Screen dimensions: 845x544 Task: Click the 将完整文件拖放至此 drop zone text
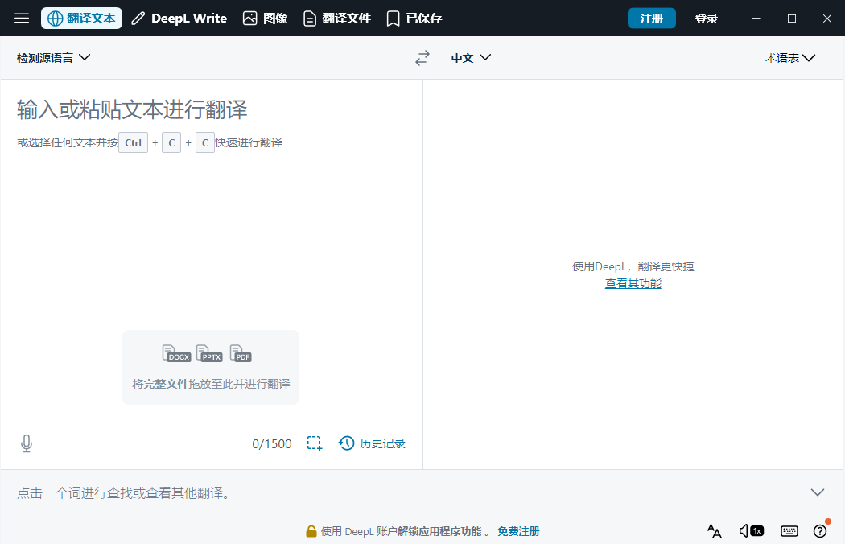(211, 384)
